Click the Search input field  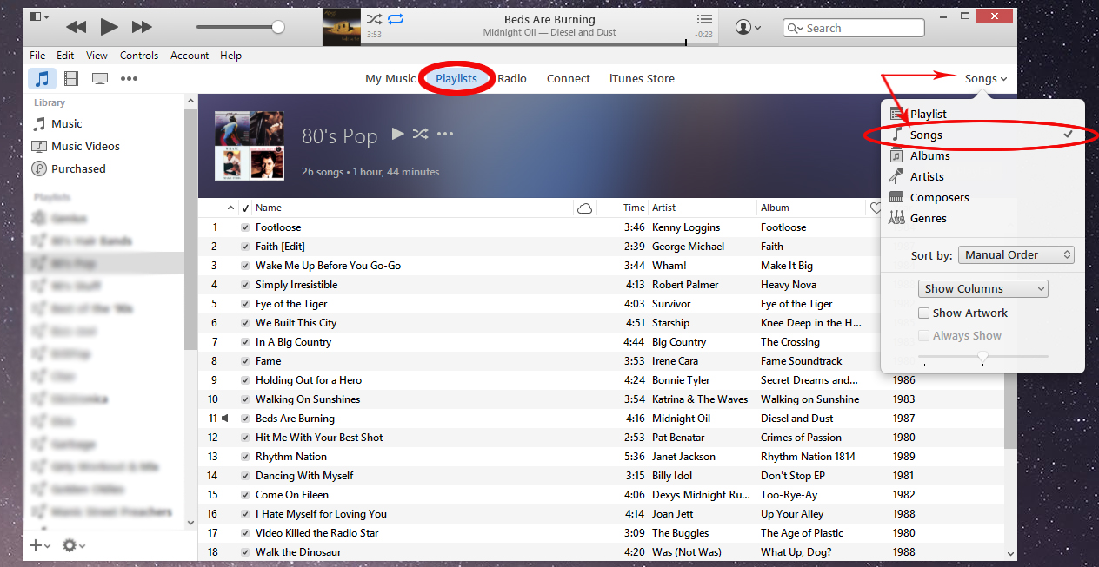(855, 28)
